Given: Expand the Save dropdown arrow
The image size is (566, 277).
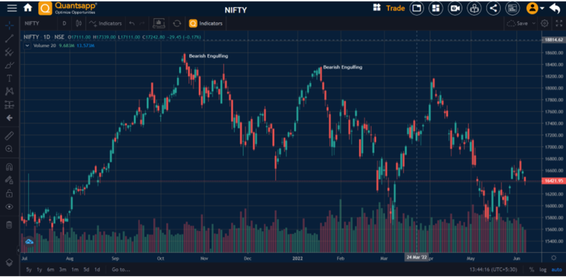Looking at the screenshot, I should point(534,24).
